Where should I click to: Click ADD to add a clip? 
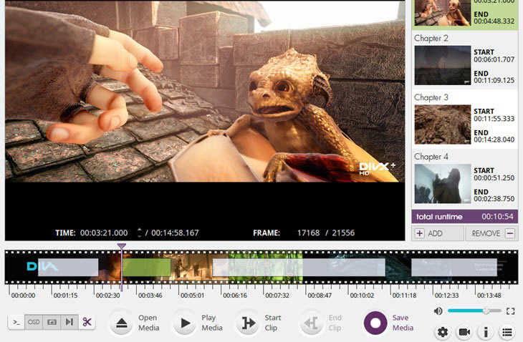click(438, 233)
